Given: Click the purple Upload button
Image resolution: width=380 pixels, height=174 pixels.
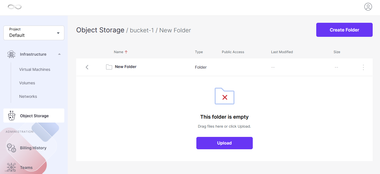Looking at the screenshot, I should (225, 143).
